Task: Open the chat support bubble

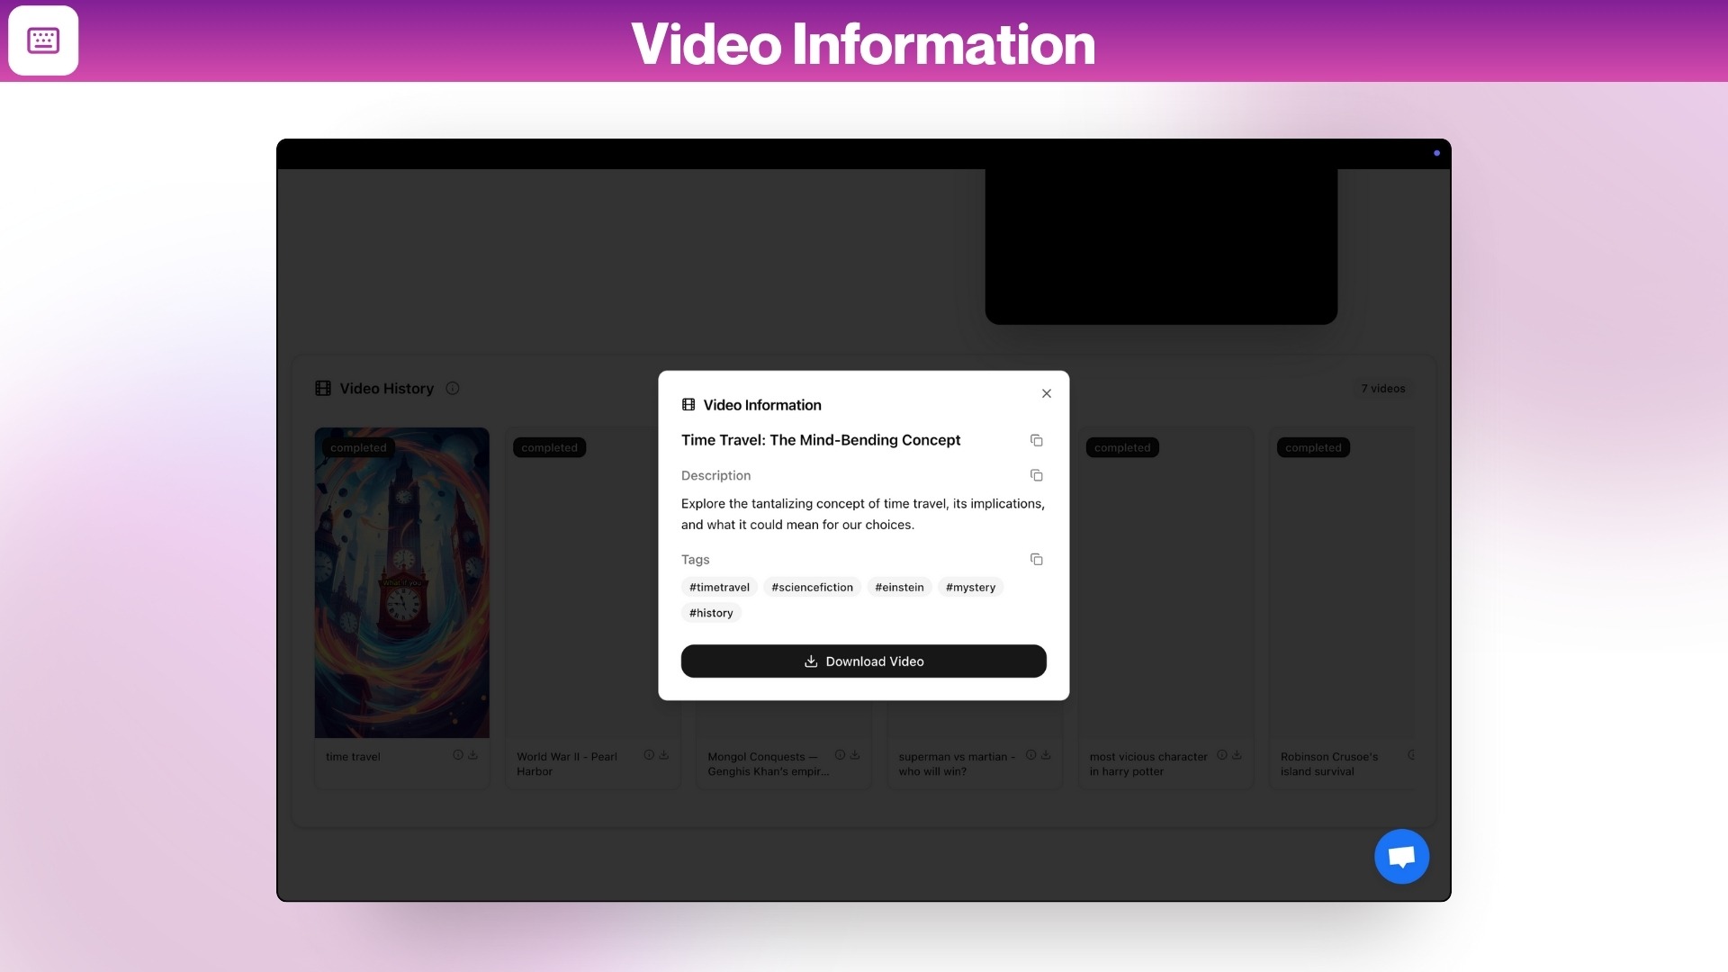Action: click(1401, 856)
